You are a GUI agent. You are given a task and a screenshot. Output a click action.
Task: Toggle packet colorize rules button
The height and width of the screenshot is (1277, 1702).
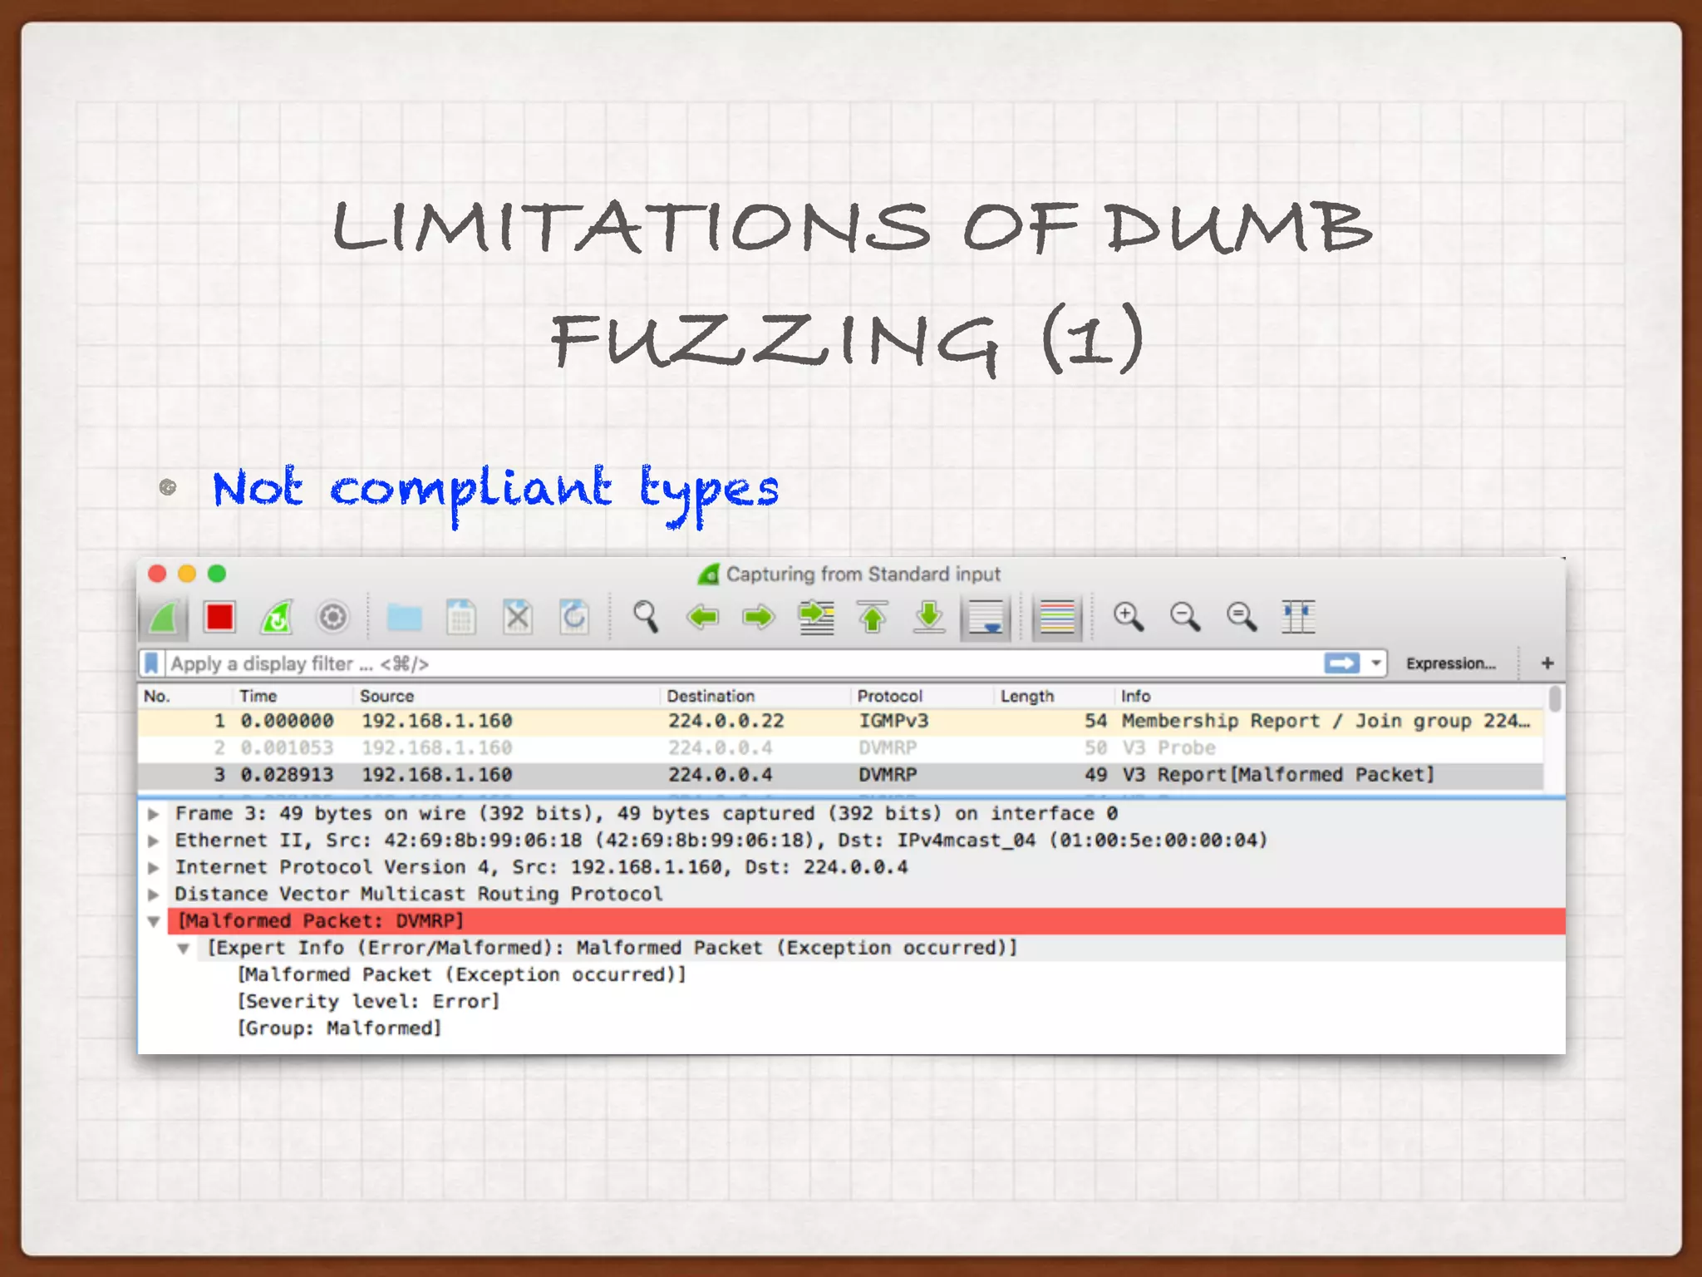1057,618
